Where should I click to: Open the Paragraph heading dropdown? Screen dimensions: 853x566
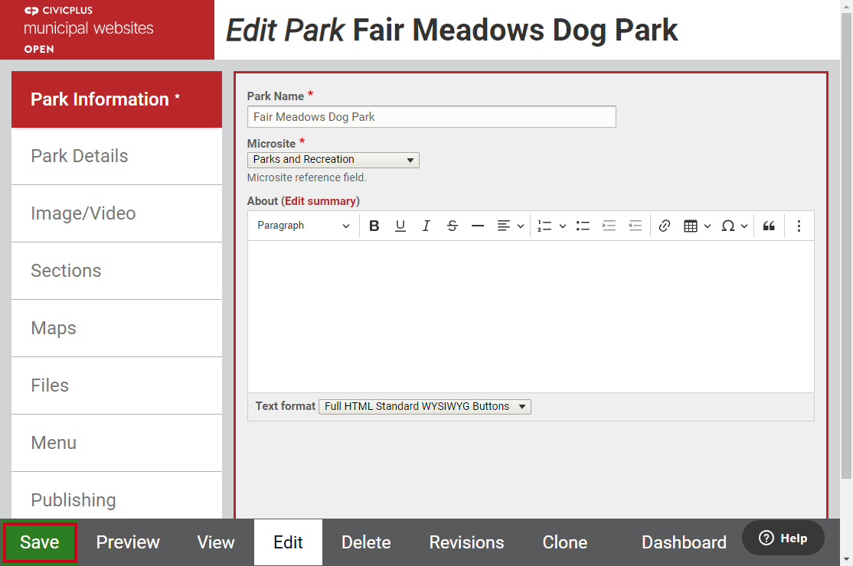(x=303, y=226)
